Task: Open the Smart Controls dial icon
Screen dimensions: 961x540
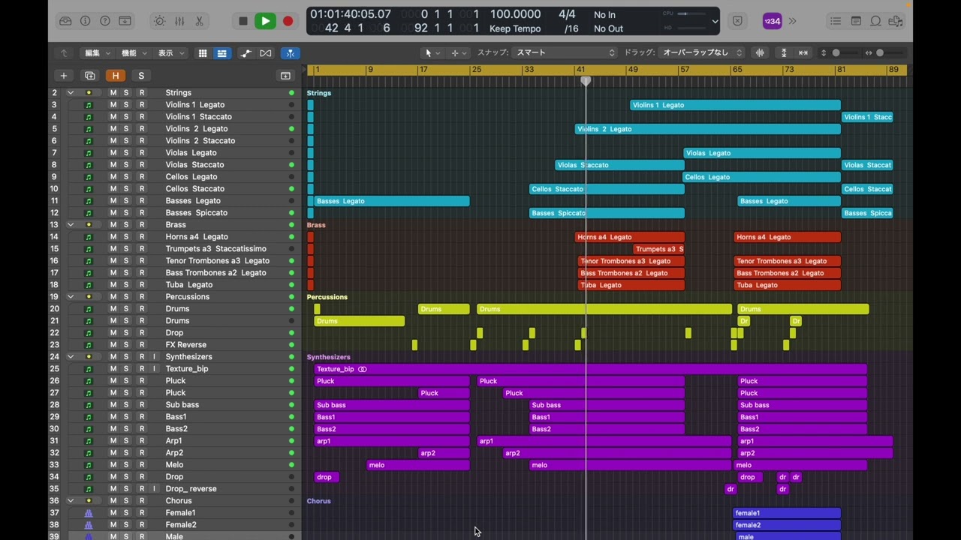Action: 159,21
